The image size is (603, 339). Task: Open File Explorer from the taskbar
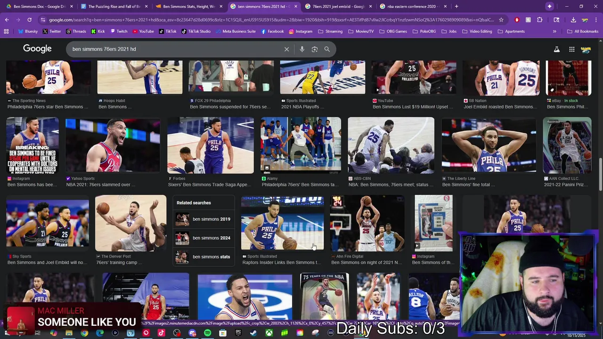[69, 333]
